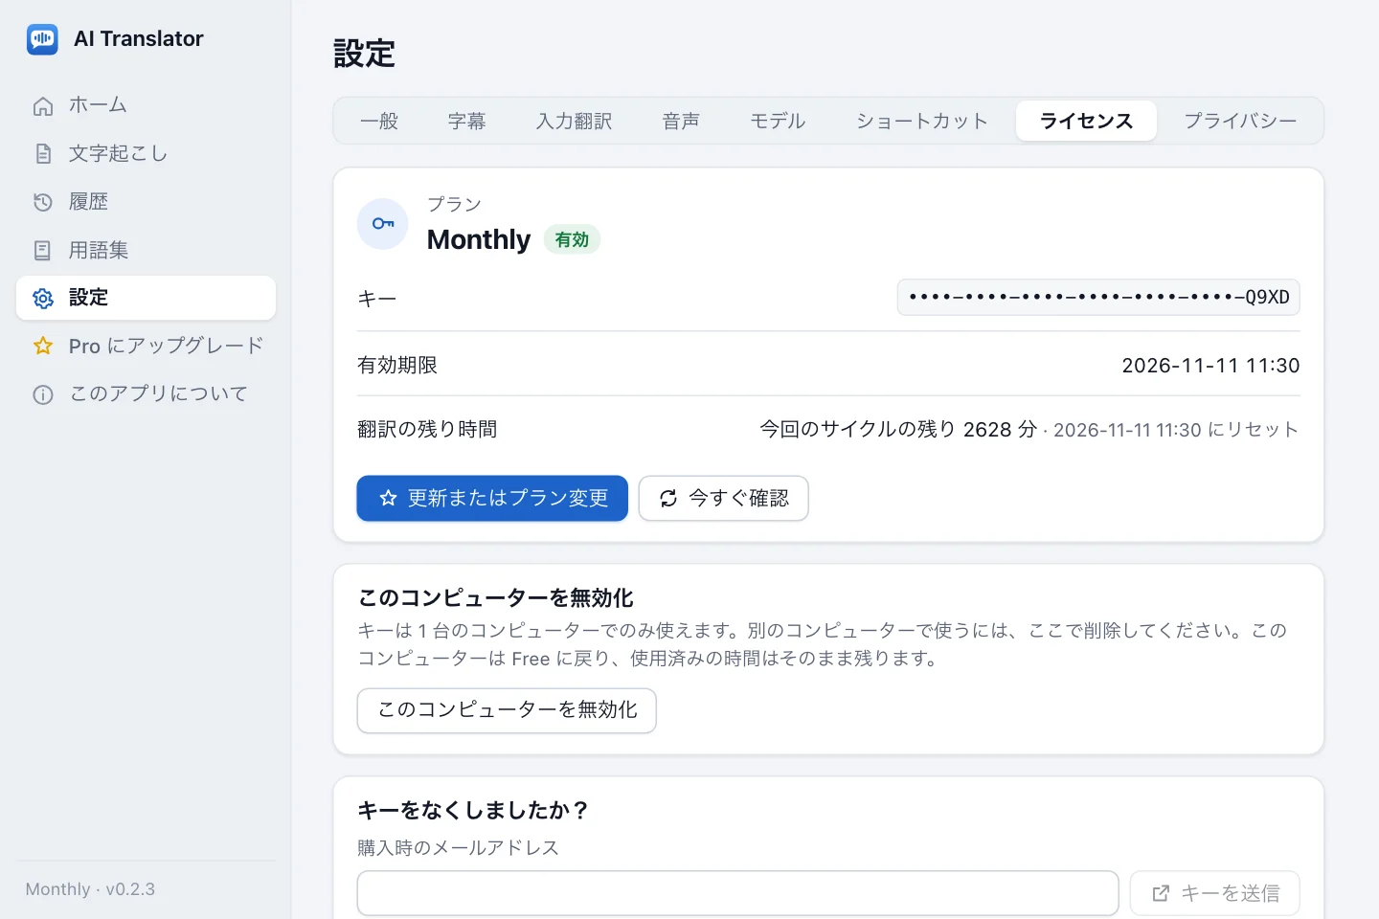Click the このコンピューターを無効化 section heading
Viewport: 1379px width, 919px height.
pyautogui.click(x=495, y=598)
